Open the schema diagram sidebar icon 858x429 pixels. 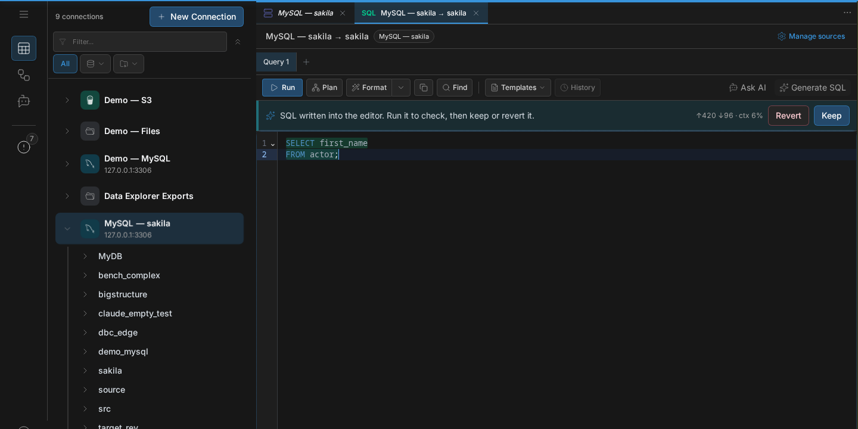pyautogui.click(x=24, y=75)
